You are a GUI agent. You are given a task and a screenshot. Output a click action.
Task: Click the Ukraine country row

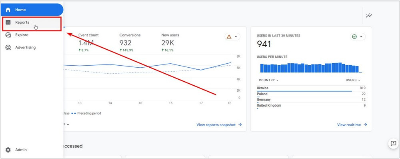tap(311, 89)
